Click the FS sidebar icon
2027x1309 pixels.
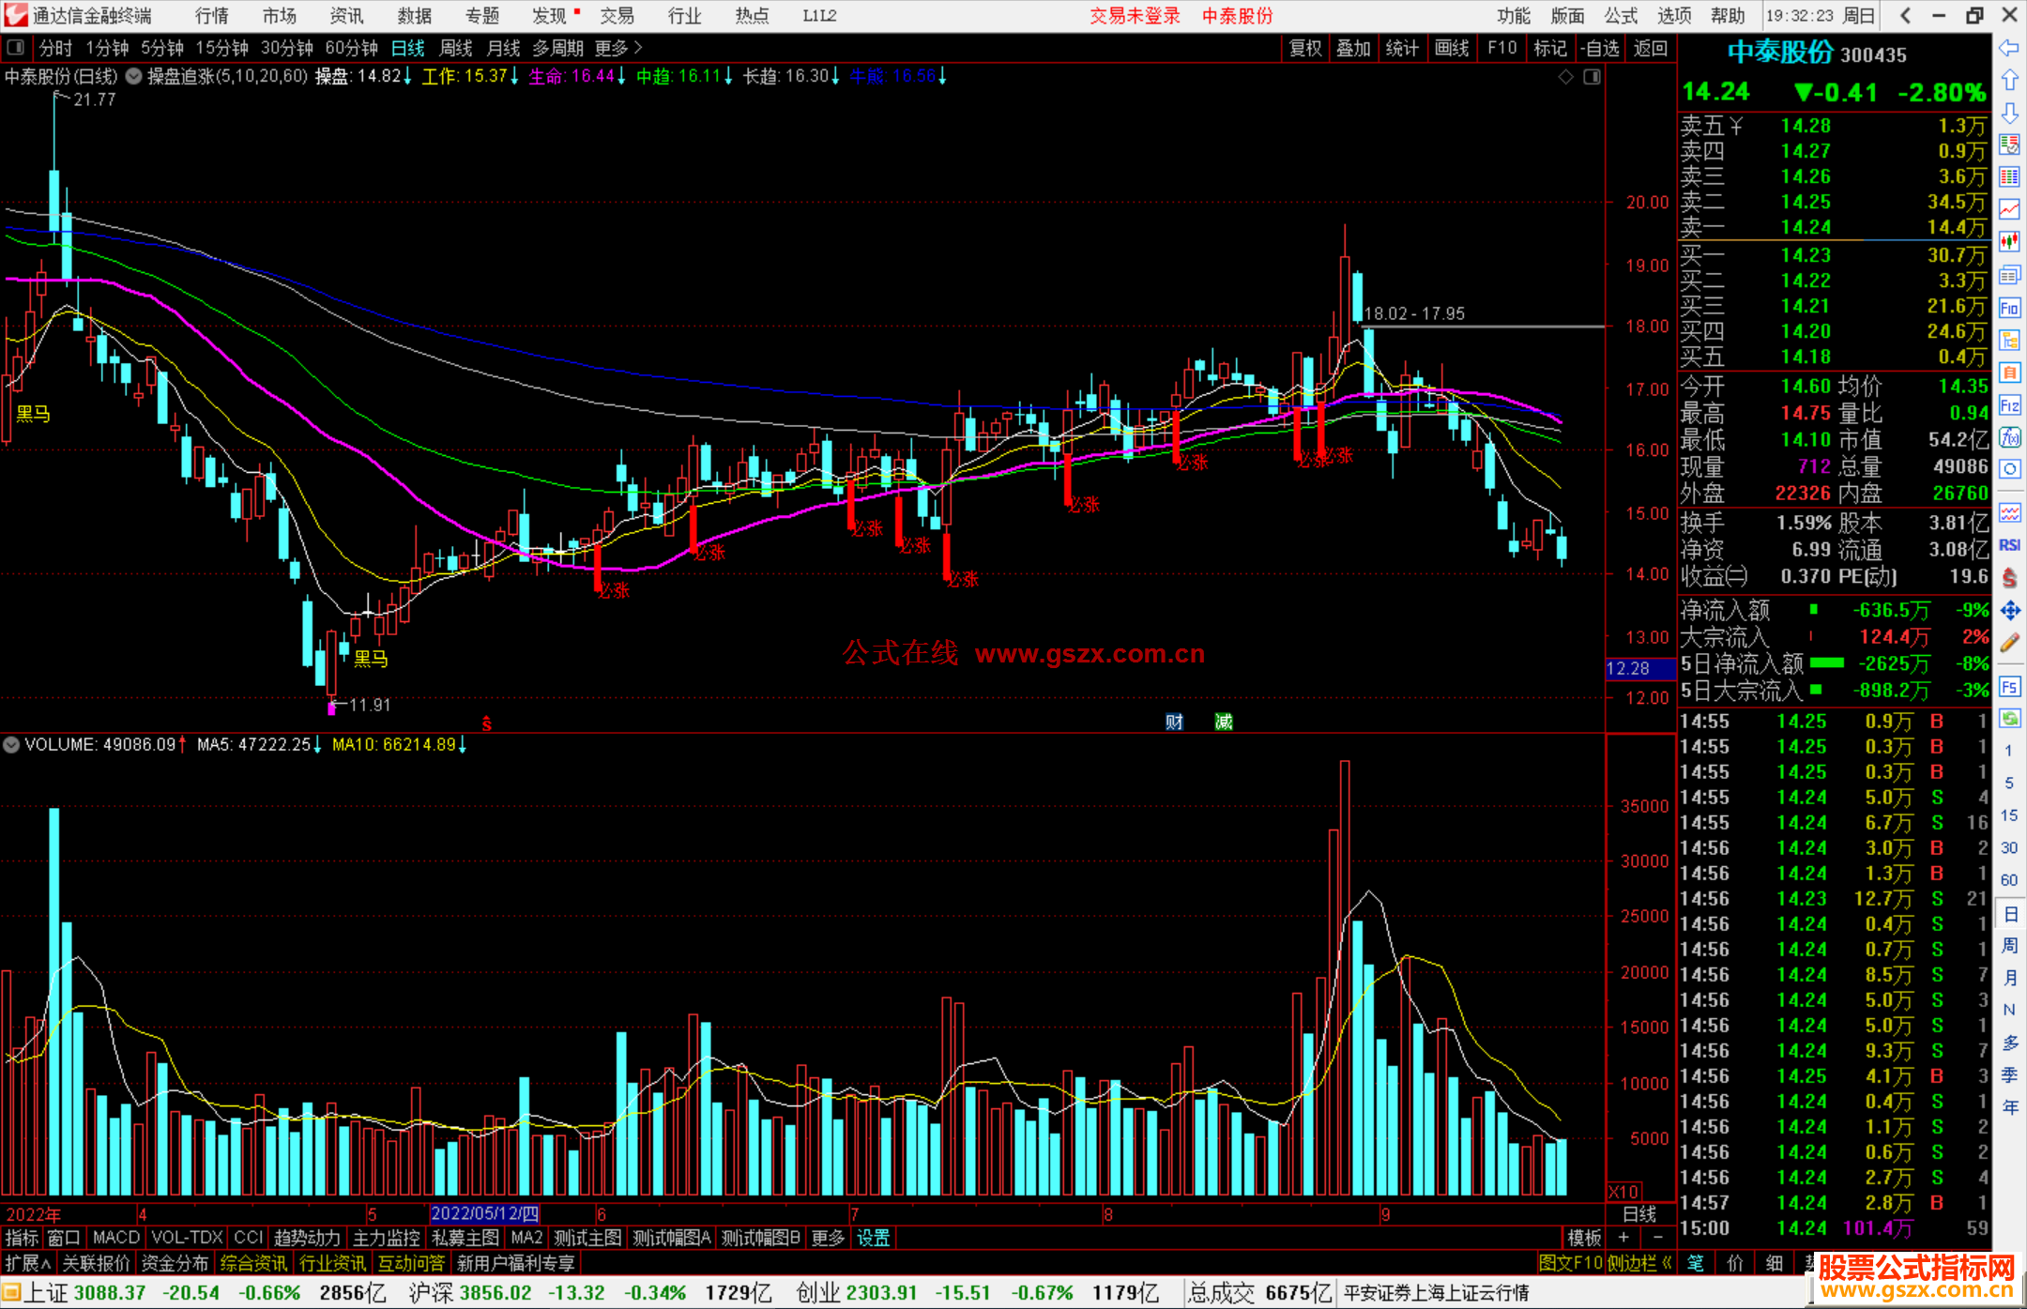[2009, 687]
